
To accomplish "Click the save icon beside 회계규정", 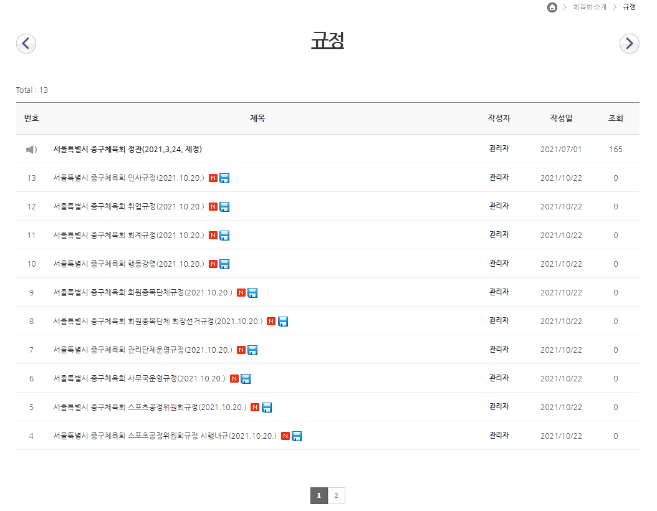I will pyautogui.click(x=225, y=236).
